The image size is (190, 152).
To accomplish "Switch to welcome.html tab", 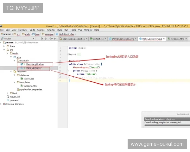I will pyautogui.click(x=177, y=39).
